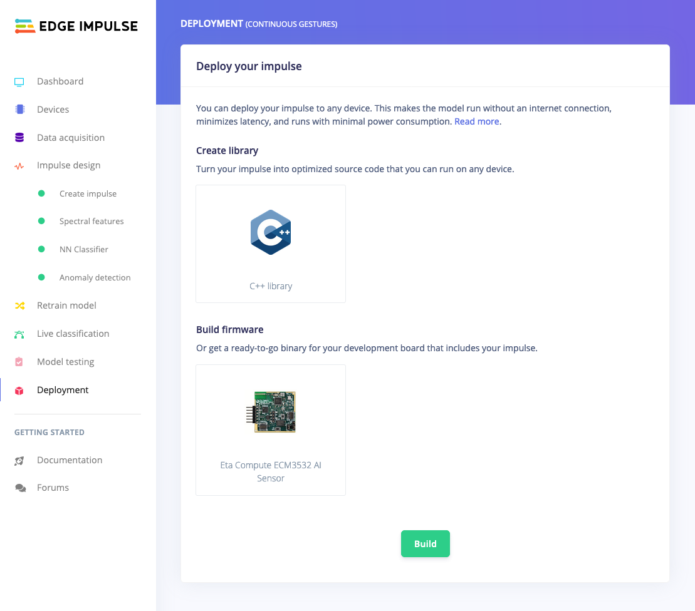This screenshot has width=695, height=611.
Task: Click the GETTING STARTED section label
Action: click(x=50, y=432)
